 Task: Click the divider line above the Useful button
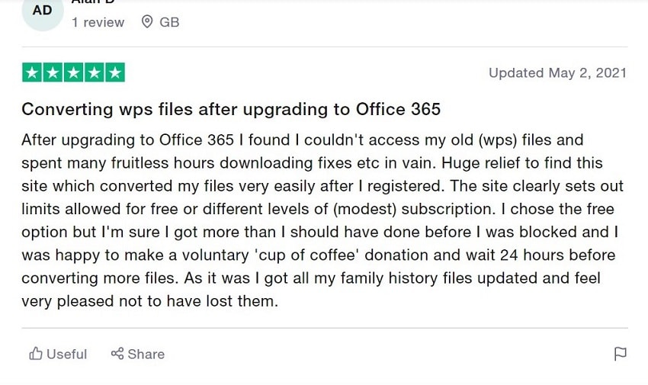point(324,328)
